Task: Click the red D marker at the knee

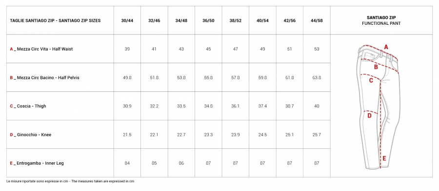Action: click(x=369, y=116)
